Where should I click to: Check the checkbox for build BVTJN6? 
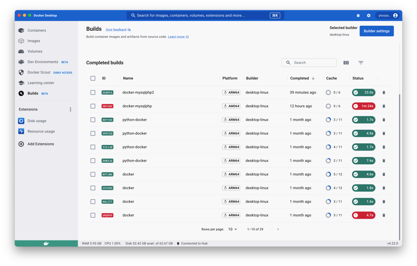click(x=93, y=174)
